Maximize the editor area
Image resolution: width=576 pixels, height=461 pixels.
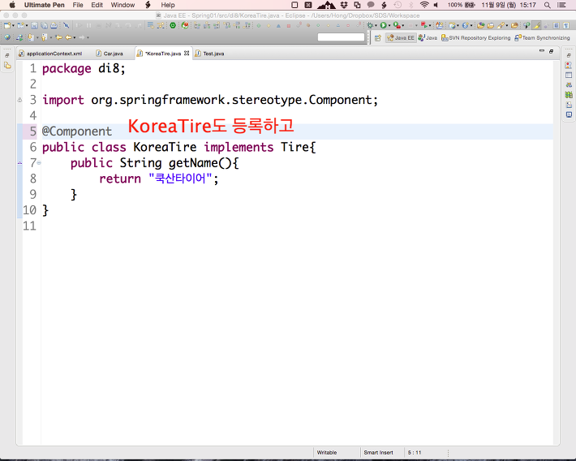tap(551, 51)
